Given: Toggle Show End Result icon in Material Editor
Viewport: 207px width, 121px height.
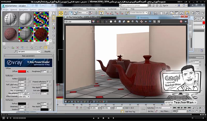Looking at the screenshot, I should point(46,47).
